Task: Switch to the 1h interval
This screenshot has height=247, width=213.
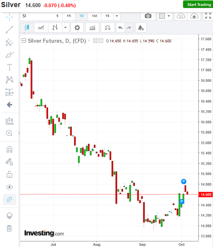Action: [69, 16]
